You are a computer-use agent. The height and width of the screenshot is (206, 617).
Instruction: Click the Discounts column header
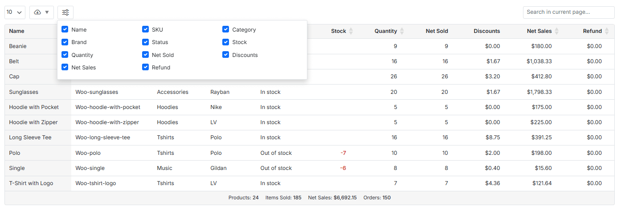tap(486, 31)
